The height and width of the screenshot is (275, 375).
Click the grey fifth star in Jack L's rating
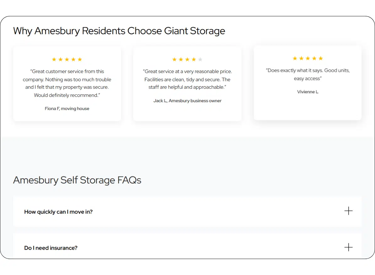click(200, 60)
